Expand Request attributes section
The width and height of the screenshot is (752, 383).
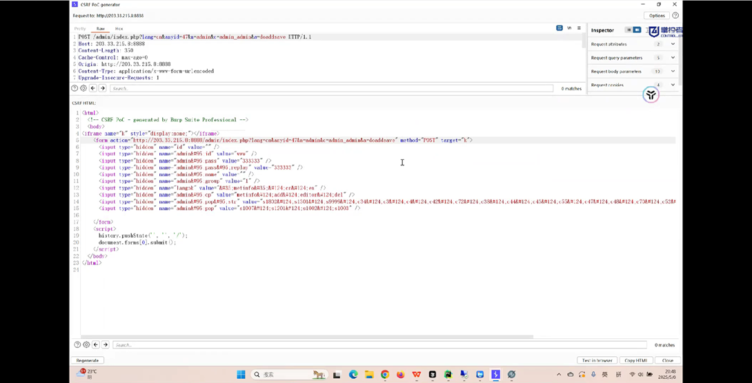673,44
